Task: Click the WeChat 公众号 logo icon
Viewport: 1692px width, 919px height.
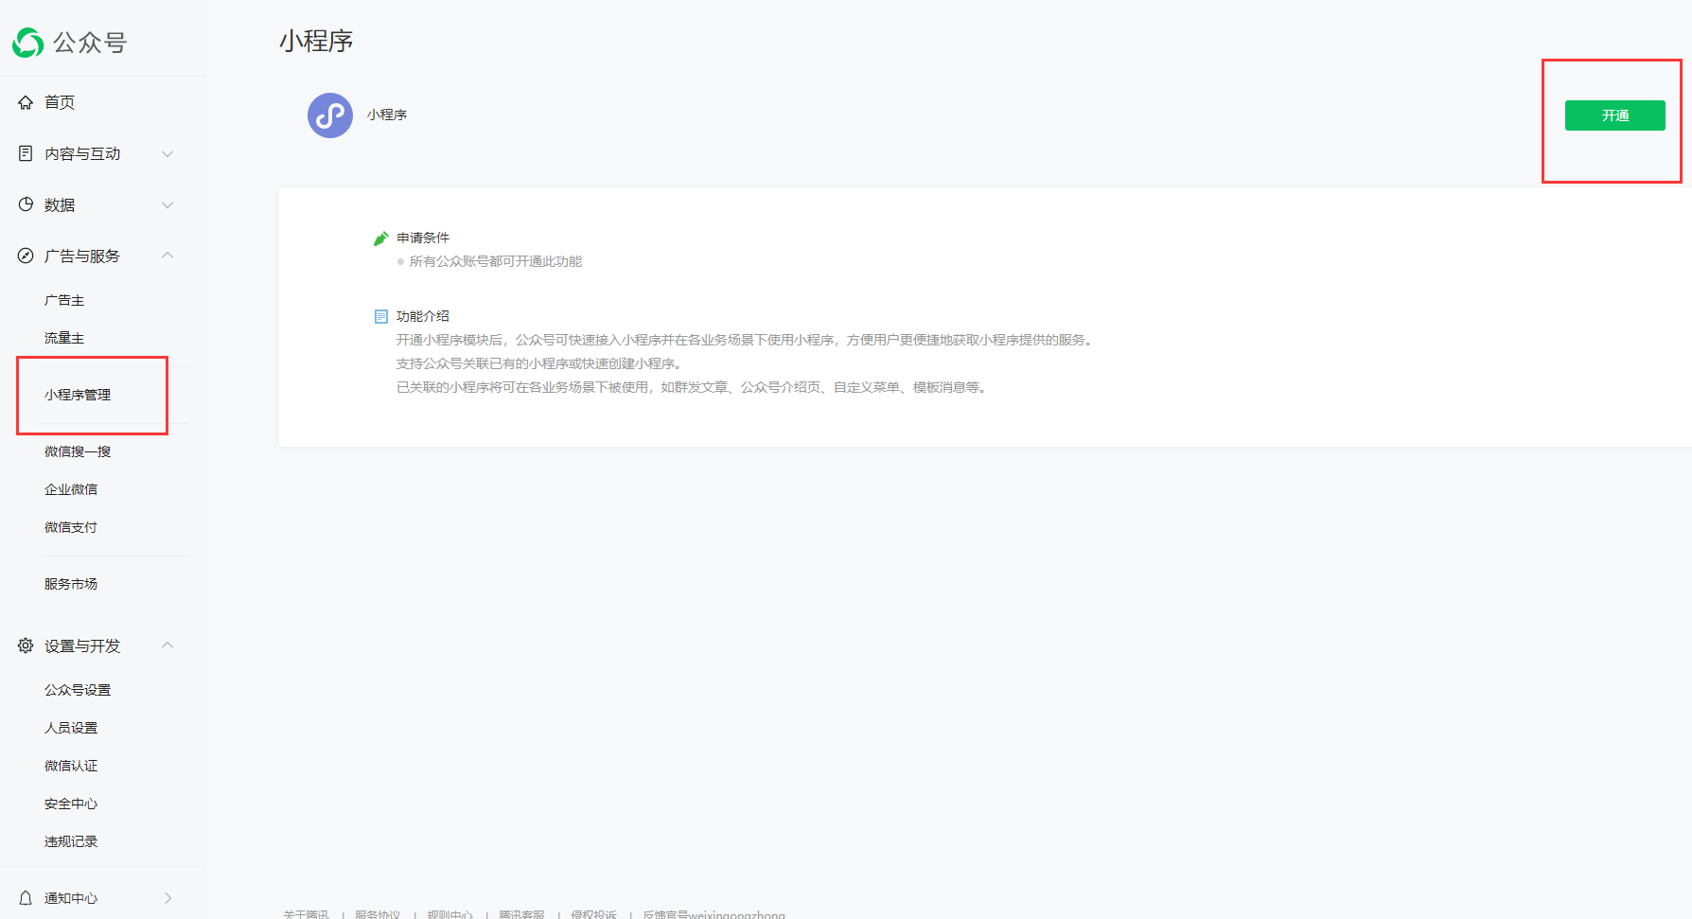Action: [x=28, y=43]
